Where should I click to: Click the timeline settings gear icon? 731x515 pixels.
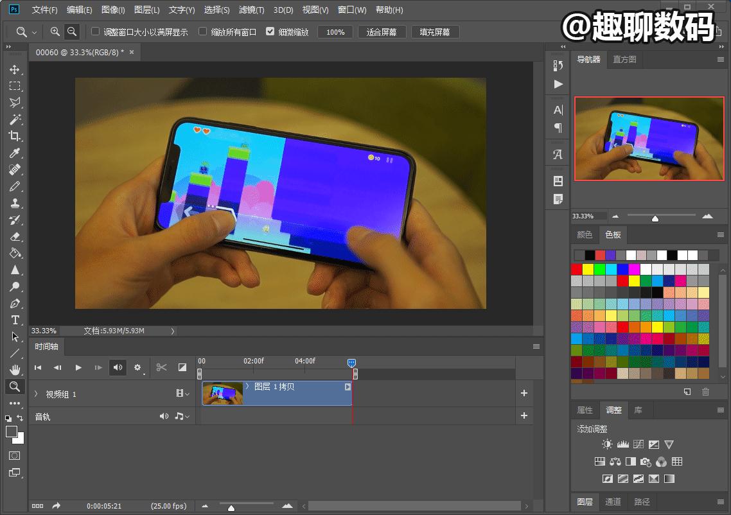tap(137, 367)
